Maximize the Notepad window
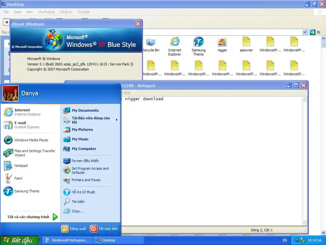 [296, 85]
